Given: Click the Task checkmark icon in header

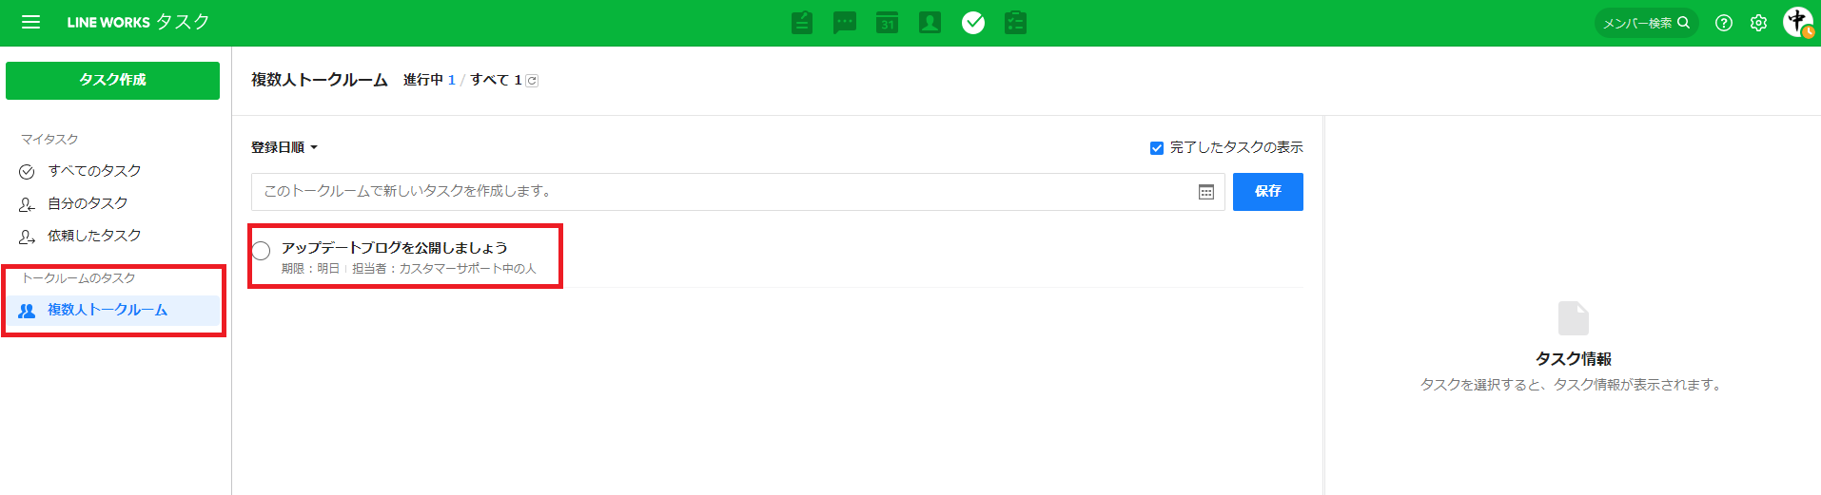Looking at the screenshot, I should pos(972,23).
